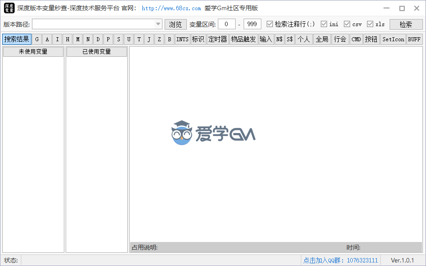This screenshot has height=266, width=426.
Task: Expand the 版本路径 dropdown arrow
Action: 158,24
